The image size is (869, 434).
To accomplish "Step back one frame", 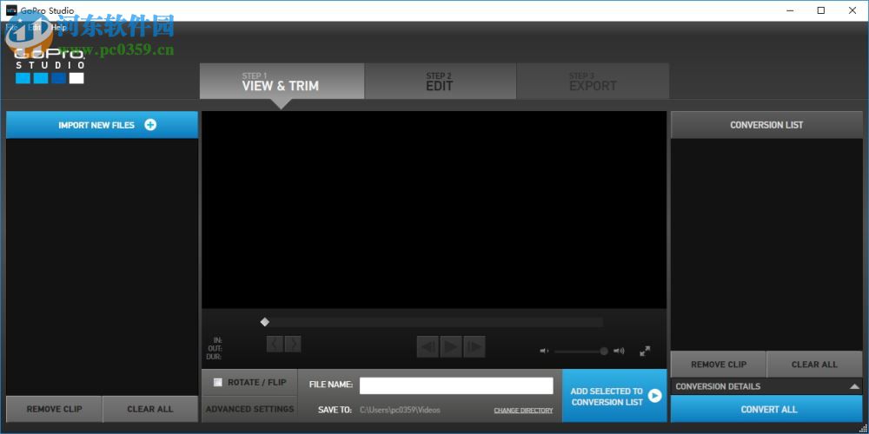I will coord(428,346).
